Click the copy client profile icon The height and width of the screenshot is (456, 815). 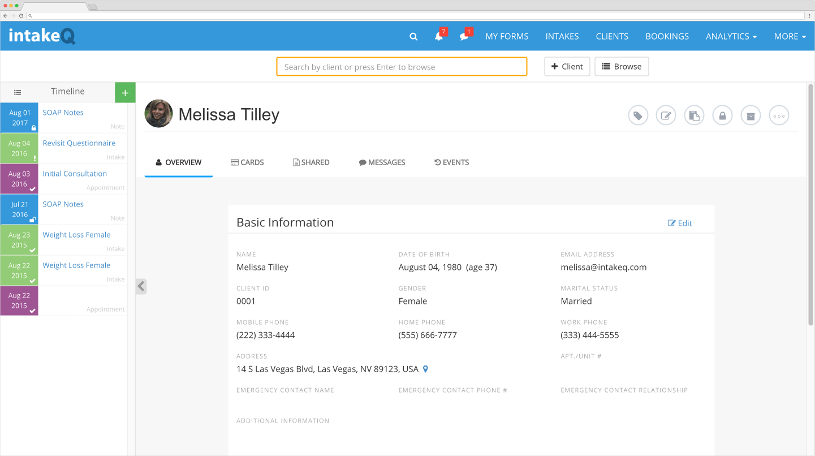pyautogui.click(x=694, y=115)
